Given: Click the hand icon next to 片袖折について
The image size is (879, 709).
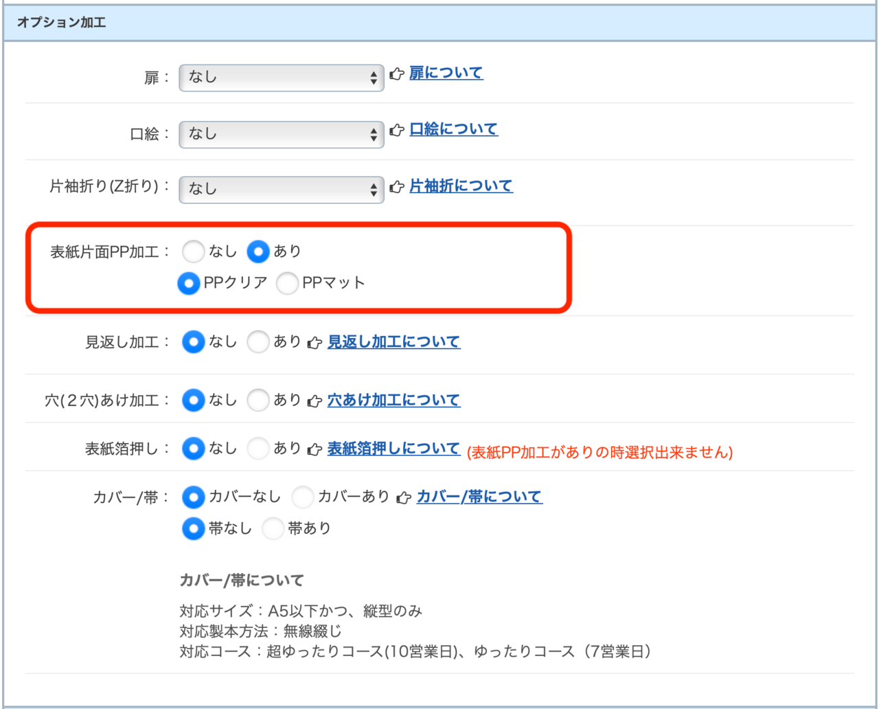Looking at the screenshot, I should click(396, 187).
